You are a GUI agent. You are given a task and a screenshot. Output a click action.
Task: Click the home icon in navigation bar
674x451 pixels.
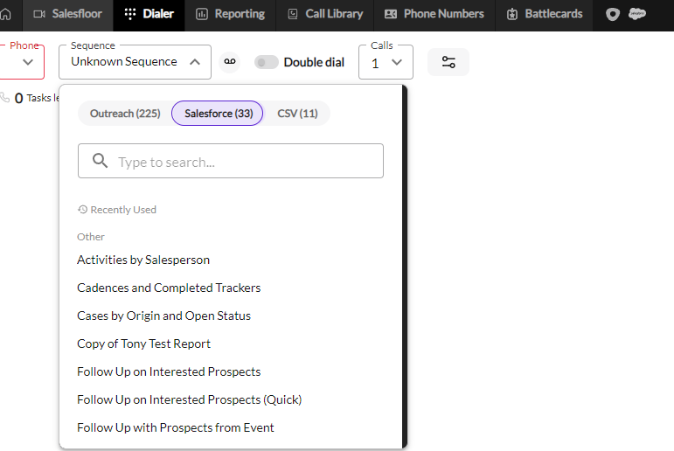(5, 14)
